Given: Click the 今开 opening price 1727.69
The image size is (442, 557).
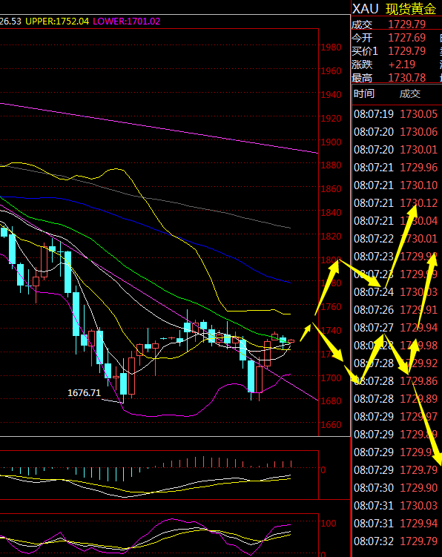Looking at the screenshot, I should pyautogui.click(x=407, y=38).
